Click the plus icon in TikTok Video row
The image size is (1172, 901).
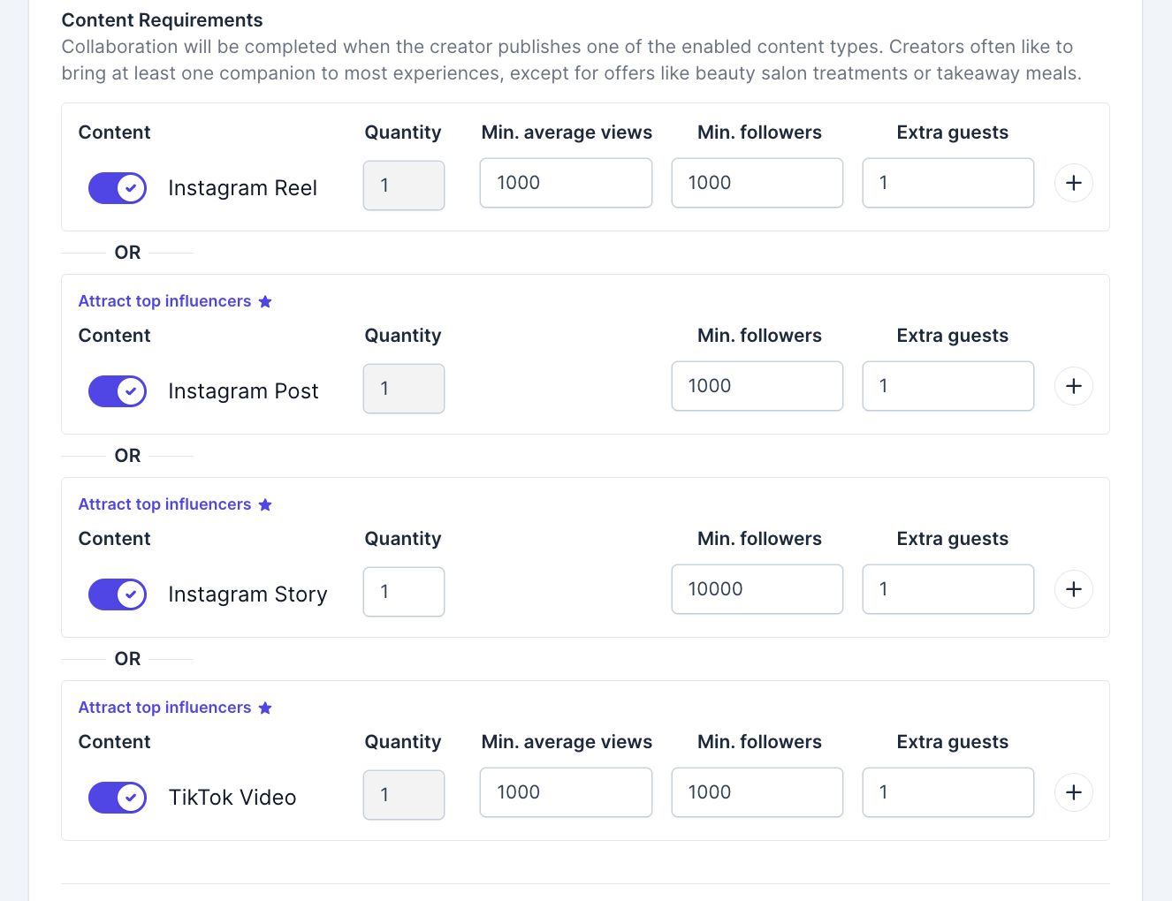1074,792
